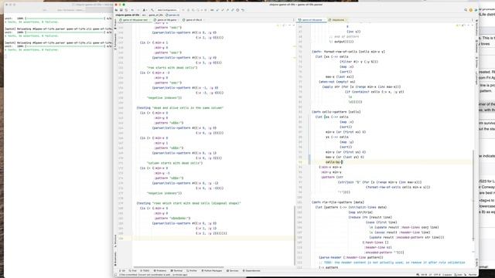Switch to the game-of-life-game editor tab

pyautogui.click(x=166, y=20)
